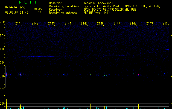Click the Receiving antenna label

pyautogui.click(x=63, y=13)
